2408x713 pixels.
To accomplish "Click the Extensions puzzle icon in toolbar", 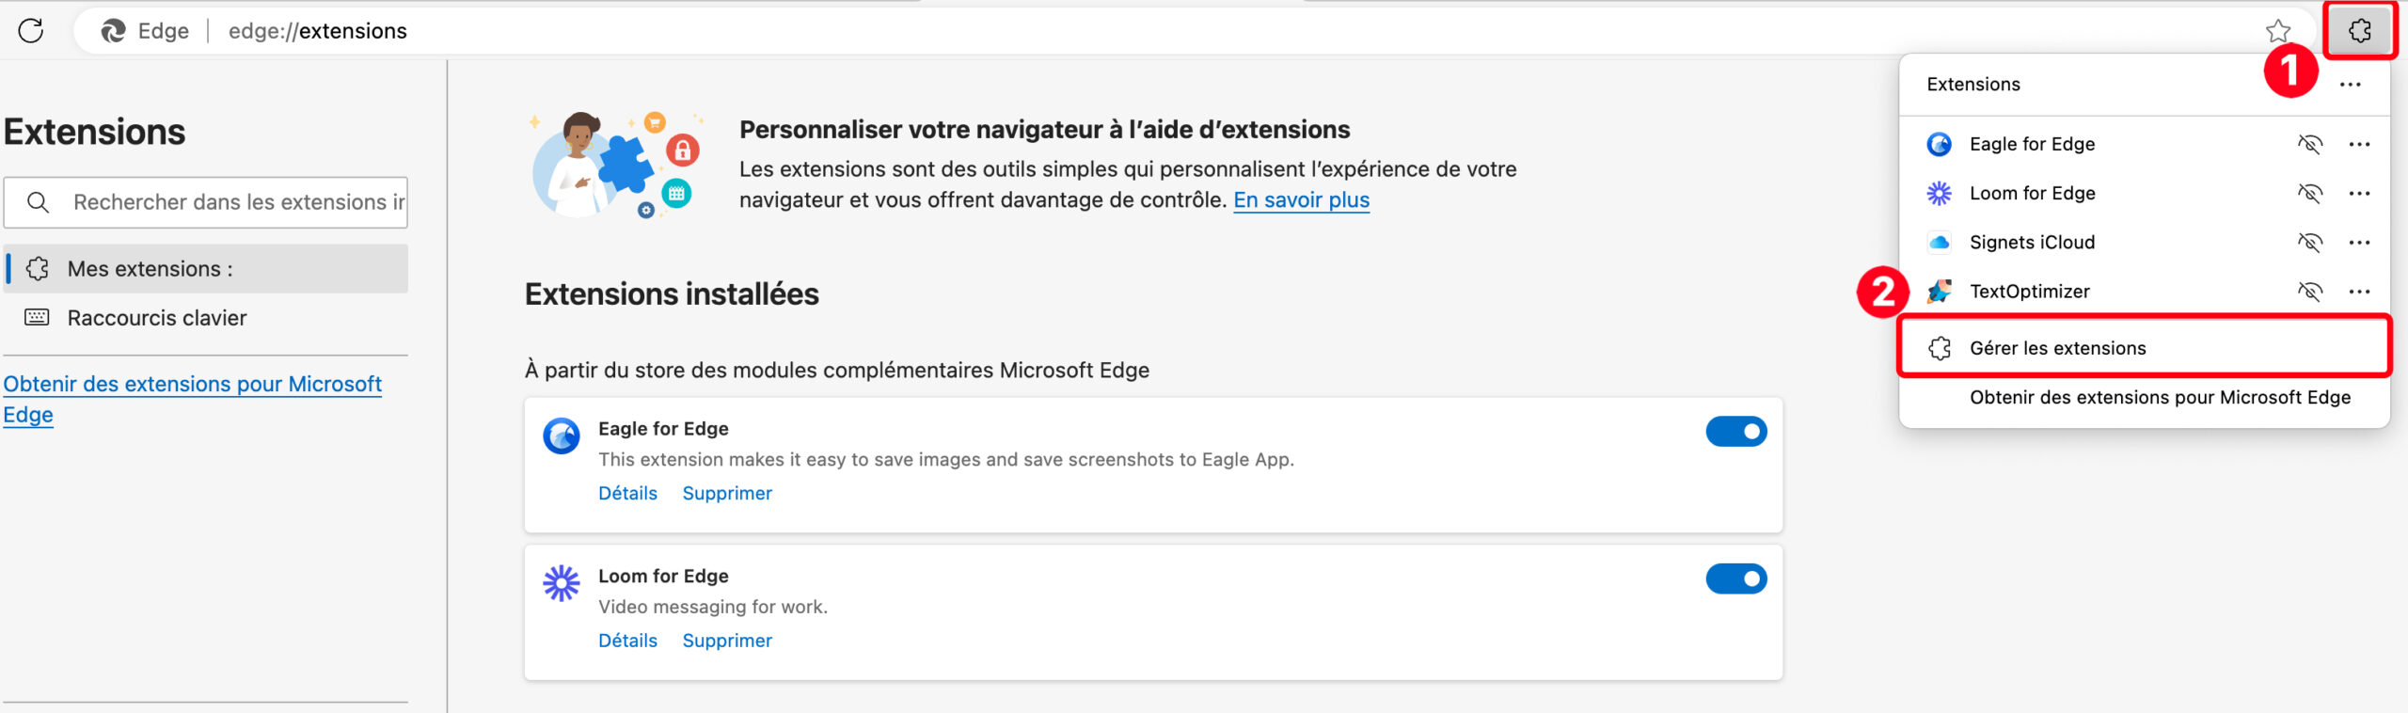I will pos(2359,31).
